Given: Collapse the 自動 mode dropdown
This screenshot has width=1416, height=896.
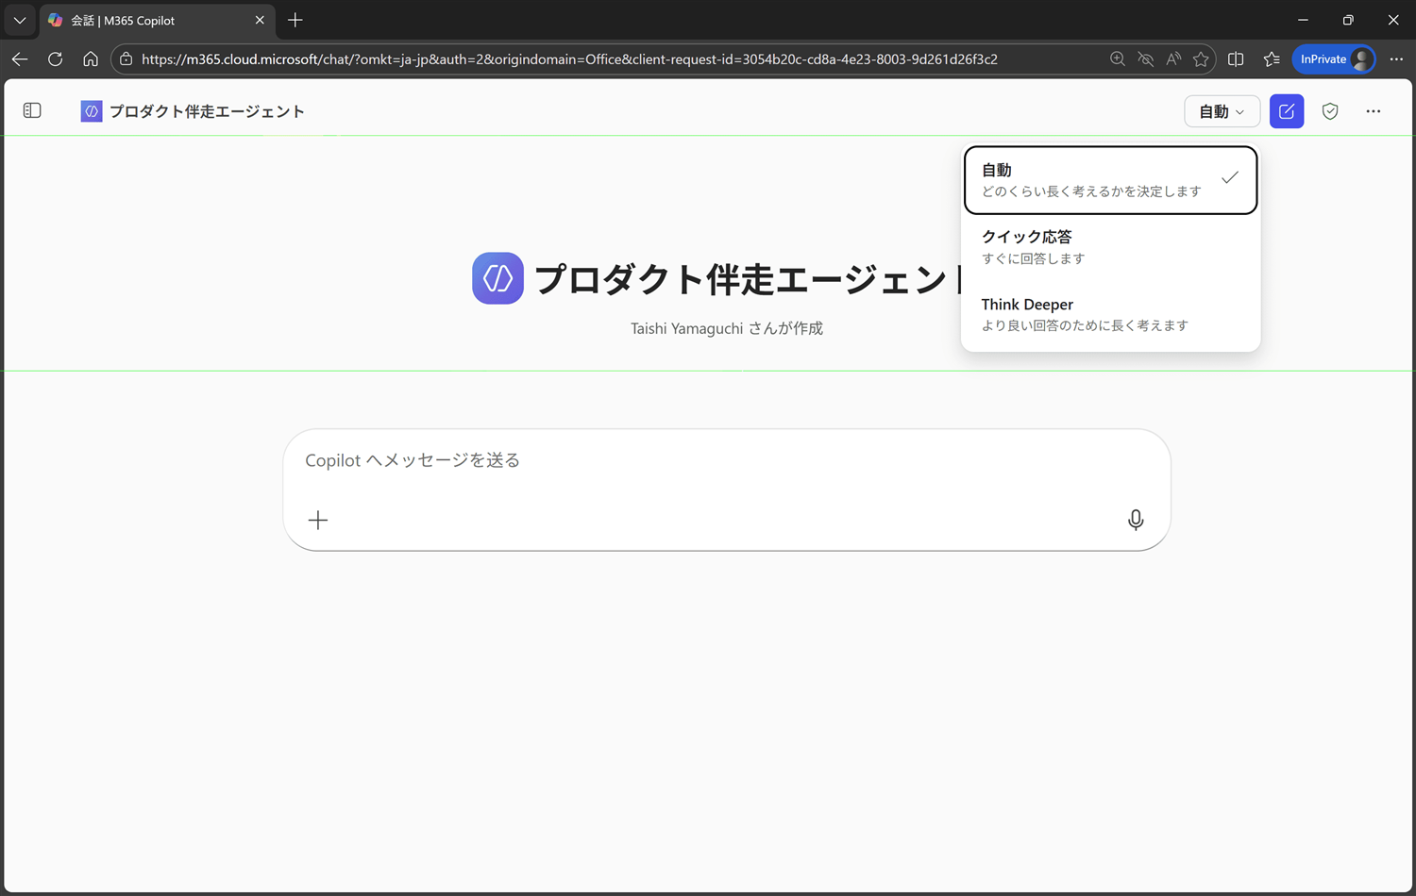Looking at the screenshot, I should coord(1222,111).
